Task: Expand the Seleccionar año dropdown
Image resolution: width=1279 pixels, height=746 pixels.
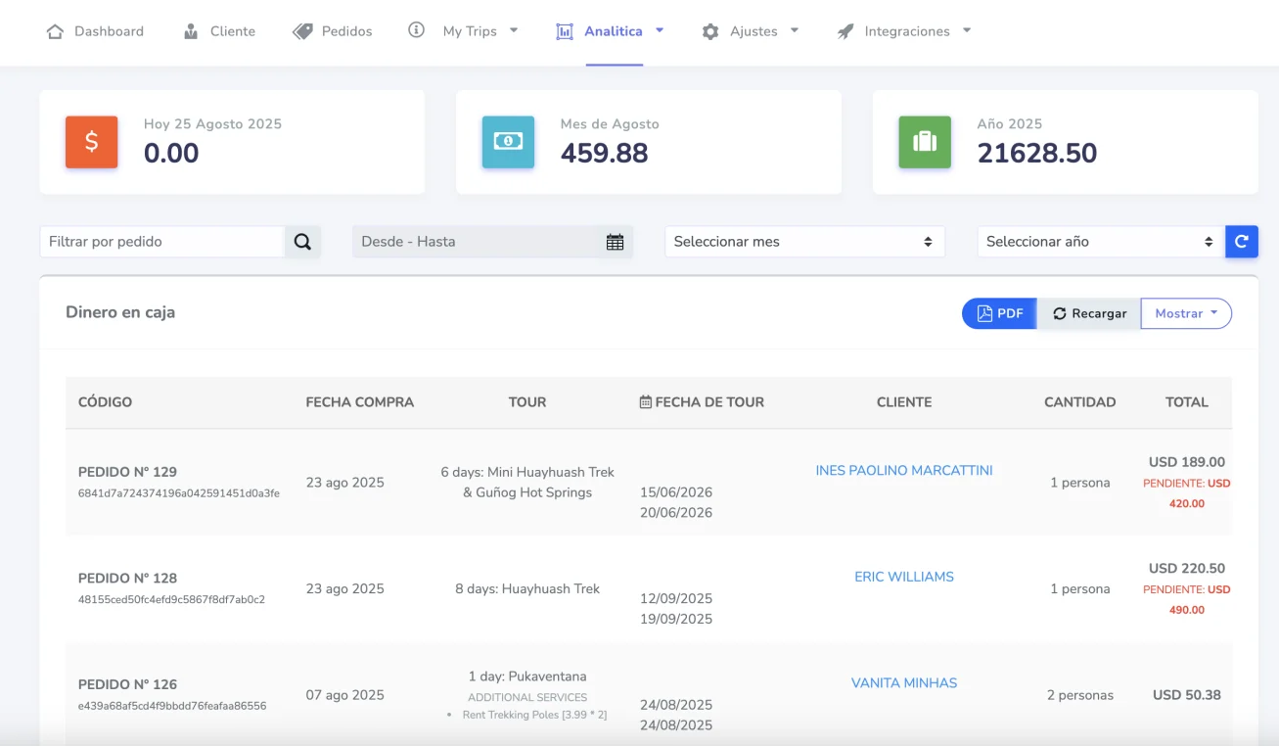Action: point(1100,242)
